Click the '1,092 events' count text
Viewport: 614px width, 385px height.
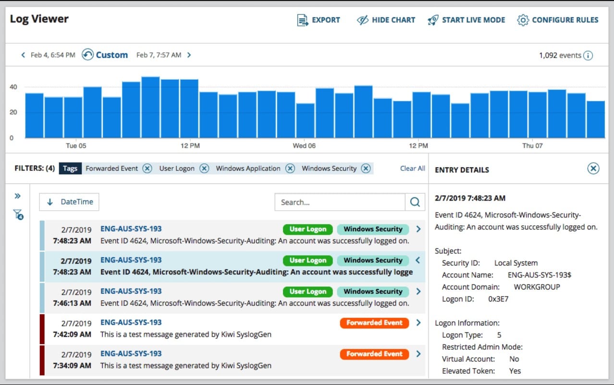click(x=560, y=55)
